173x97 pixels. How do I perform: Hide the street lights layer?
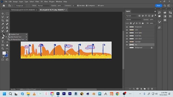(127, 33)
